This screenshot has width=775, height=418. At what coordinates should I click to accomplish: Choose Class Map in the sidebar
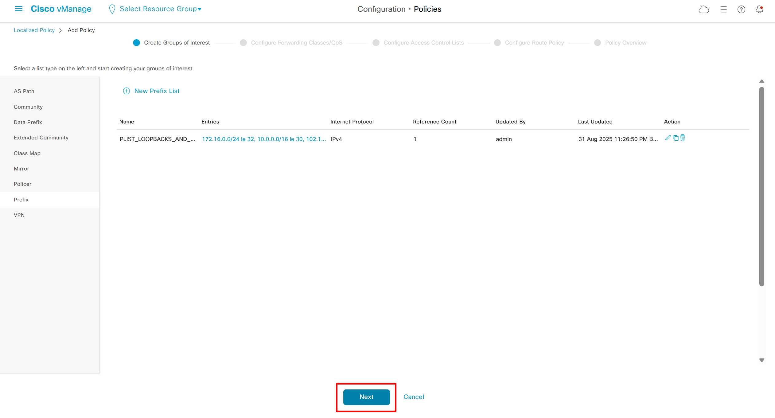tap(27, 153)
